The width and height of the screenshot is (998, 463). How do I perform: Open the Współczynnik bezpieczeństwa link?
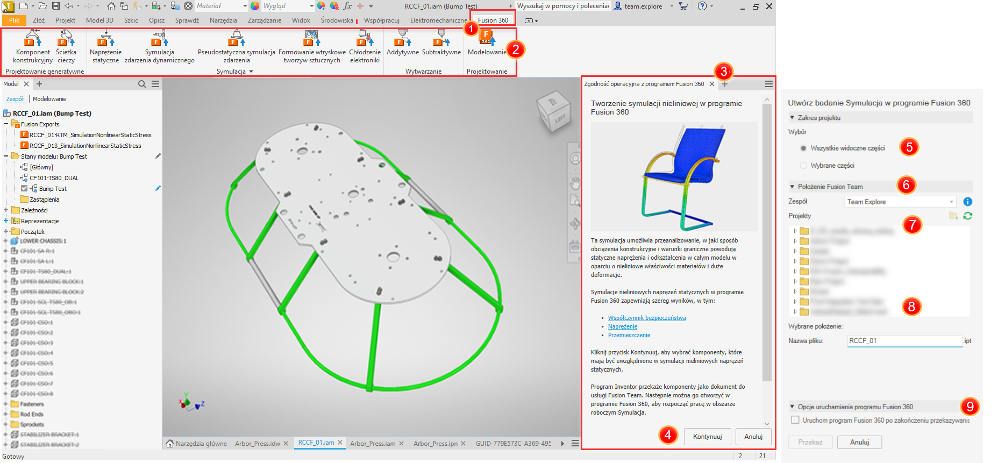(x=647, y=318)
